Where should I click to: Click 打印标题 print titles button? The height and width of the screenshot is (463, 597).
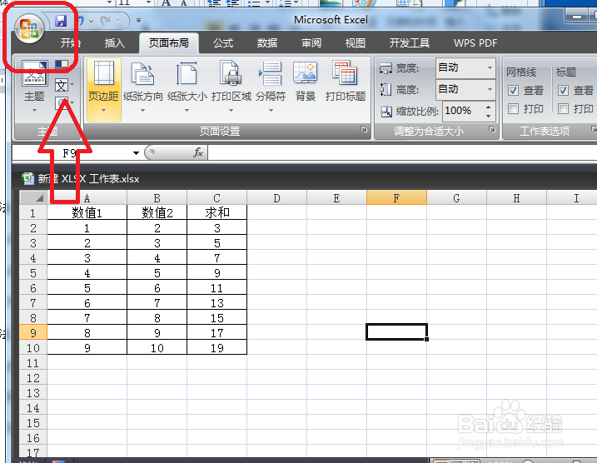click(346, 82)
